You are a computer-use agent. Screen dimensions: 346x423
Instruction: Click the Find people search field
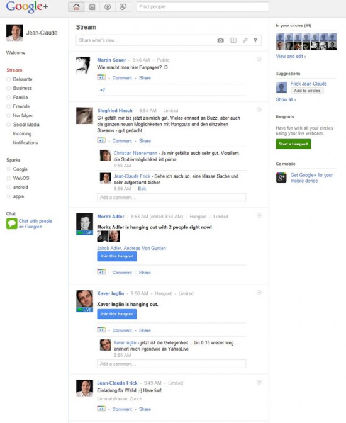203,7
